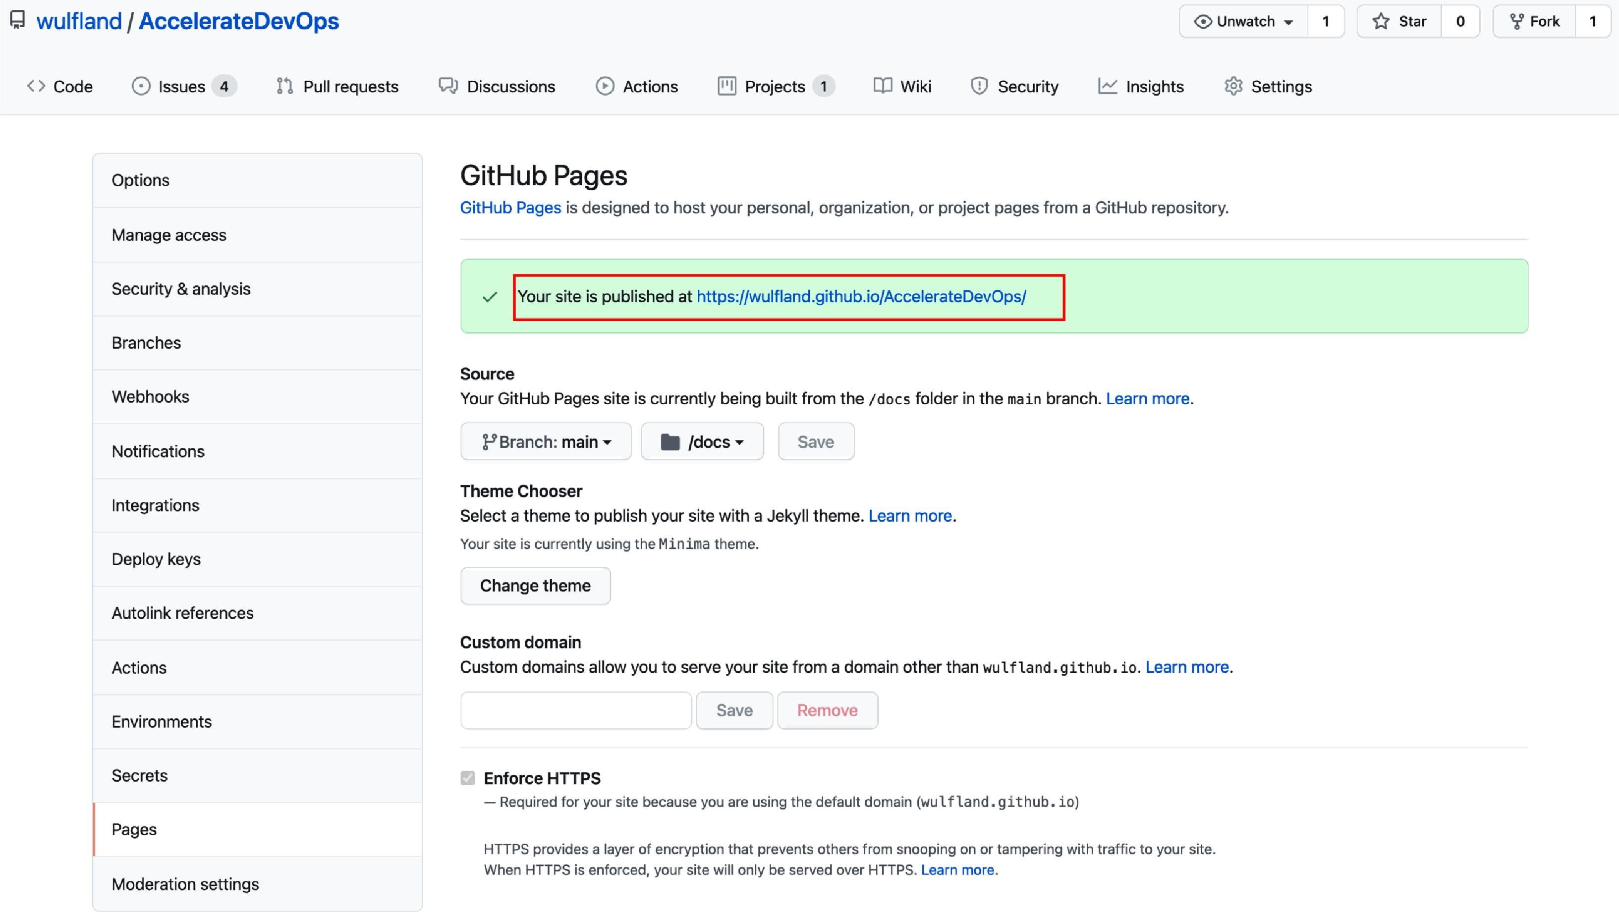Open the published site URL link

tap(861, 296)
